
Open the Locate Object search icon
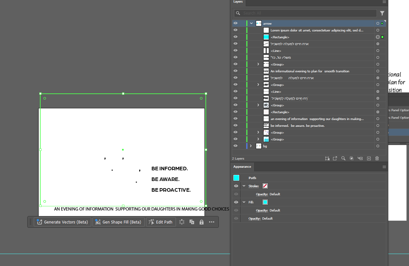click(x=343, y=158)
